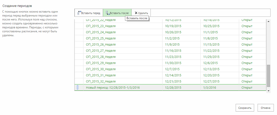Viewport: 277px width, 115px height.
Task: Click the Вставить после toolbar button
Action: (x=117, y=13)
